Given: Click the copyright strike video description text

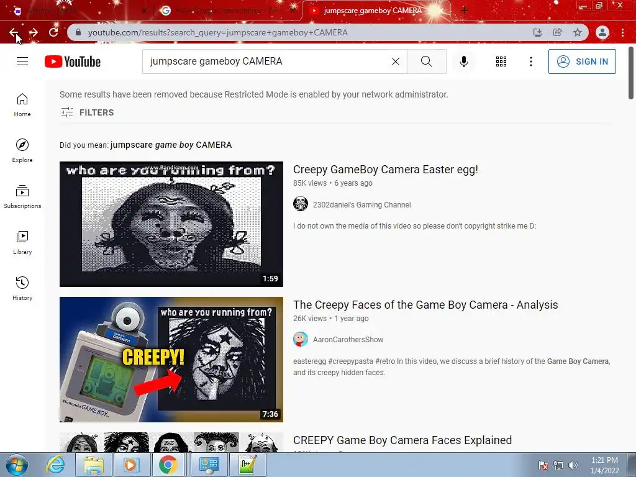Looking at the screenshot, I should tap(414, 226).
